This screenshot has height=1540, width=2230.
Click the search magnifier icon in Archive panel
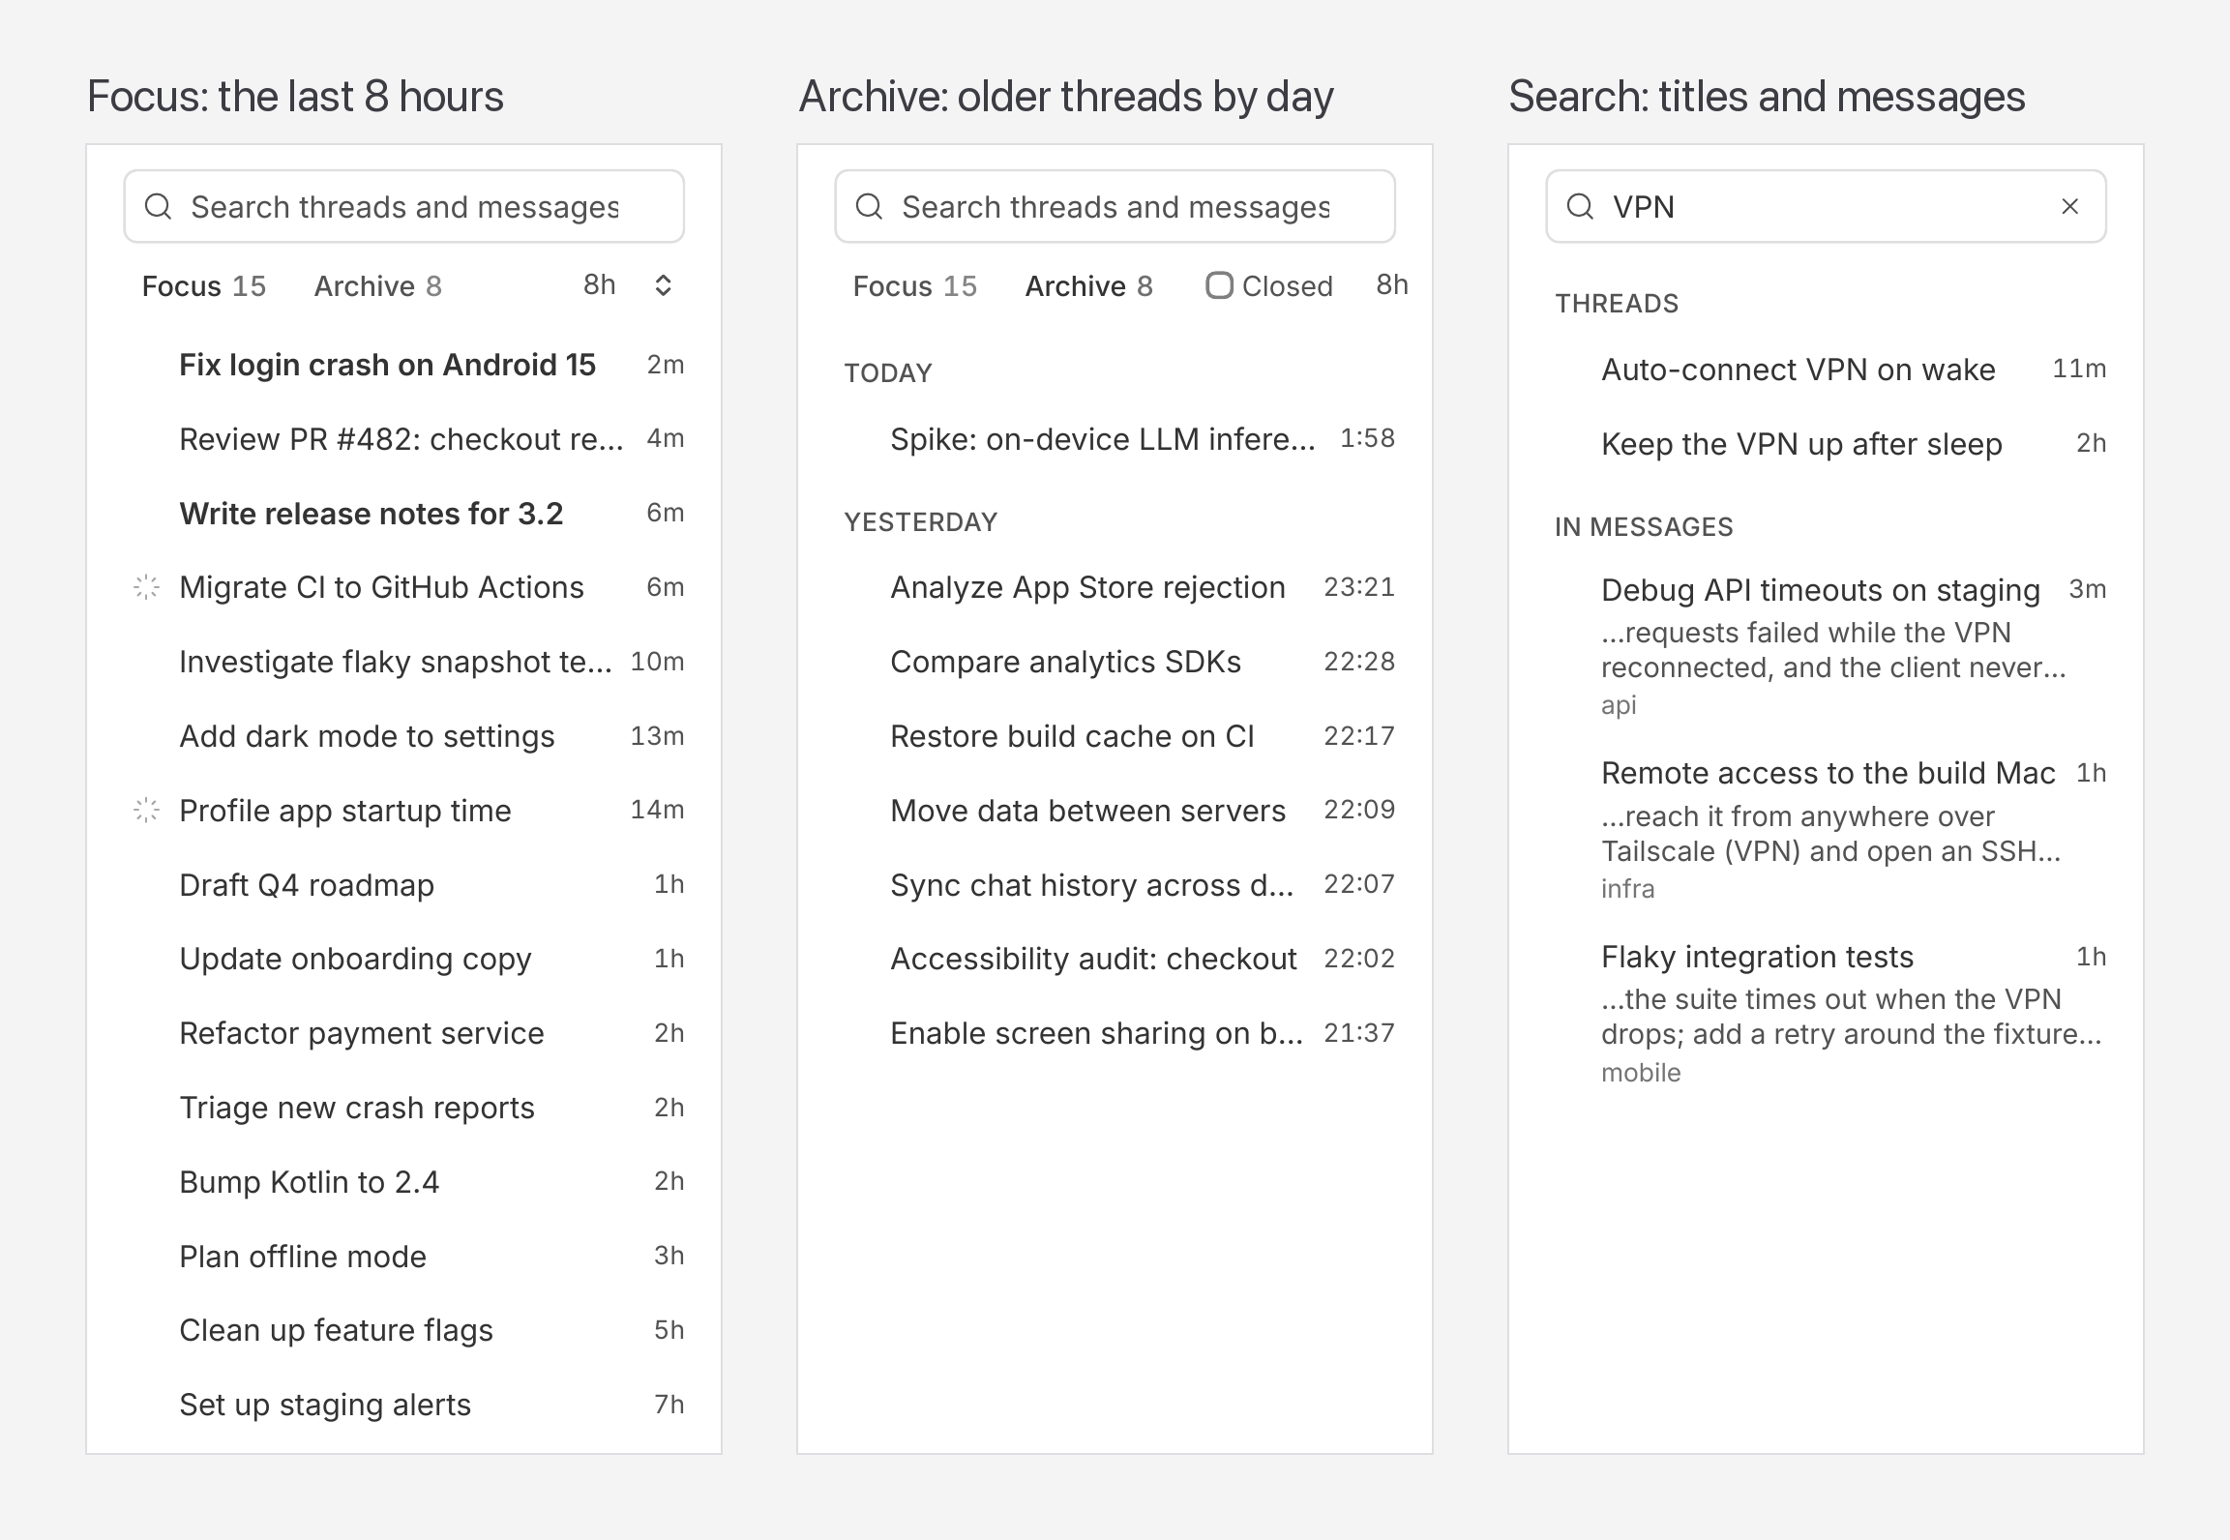click(x=869, y=206)
